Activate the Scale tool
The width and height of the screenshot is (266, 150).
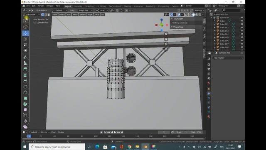[25, 45]
